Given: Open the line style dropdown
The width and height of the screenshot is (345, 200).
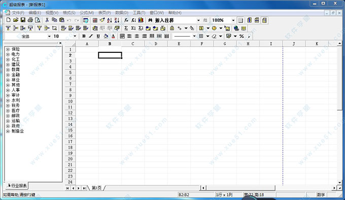Looking at the screenshot, I should click(x=194, y=36).
